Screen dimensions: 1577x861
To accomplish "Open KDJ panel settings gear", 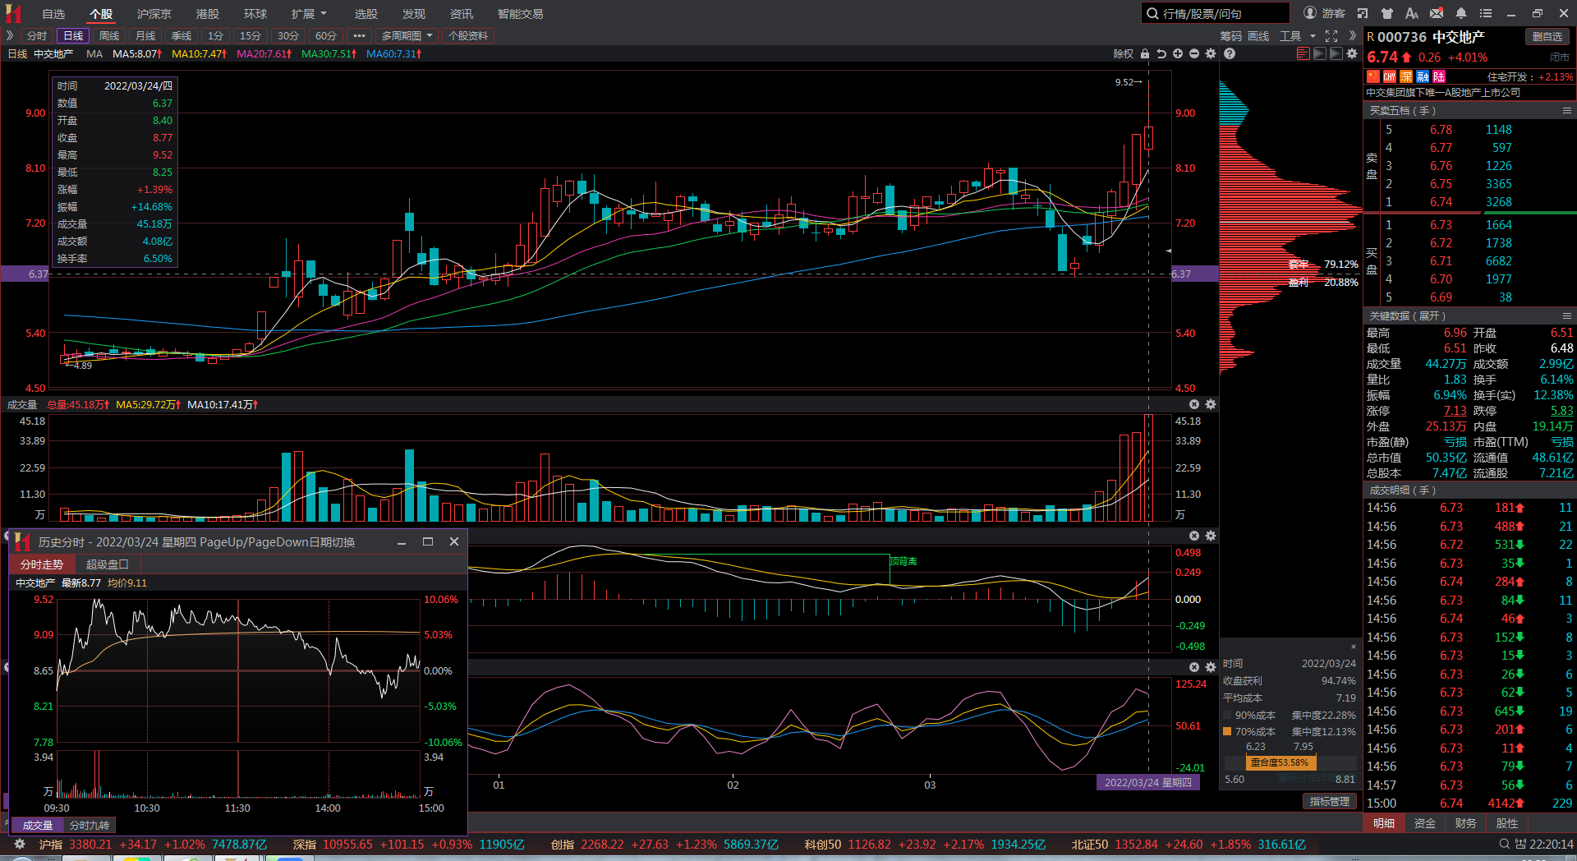I will pyautogui.click(x=1211, y=667).
